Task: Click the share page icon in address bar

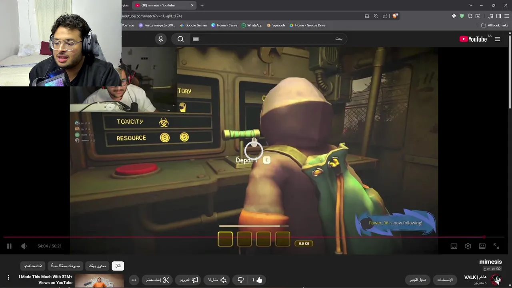Action: (385, 16)
